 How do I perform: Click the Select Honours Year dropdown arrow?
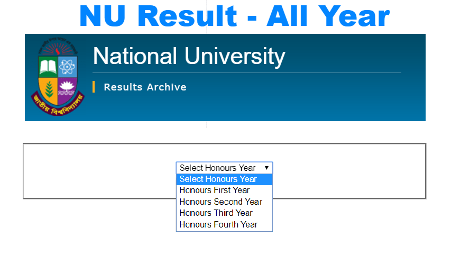(267, 168)
